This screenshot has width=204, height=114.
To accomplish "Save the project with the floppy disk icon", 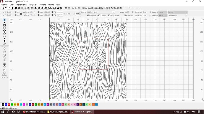I will pos(9,8).
